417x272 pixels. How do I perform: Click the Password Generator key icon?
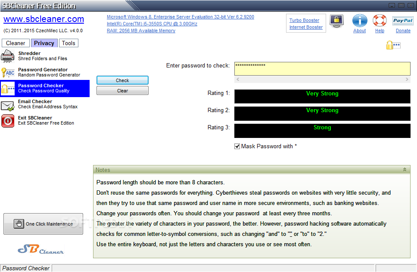point(8,72)
